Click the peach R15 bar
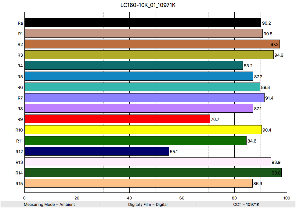Image resolution: width=296 pixels, height=208 pixels. click(138, 183)
